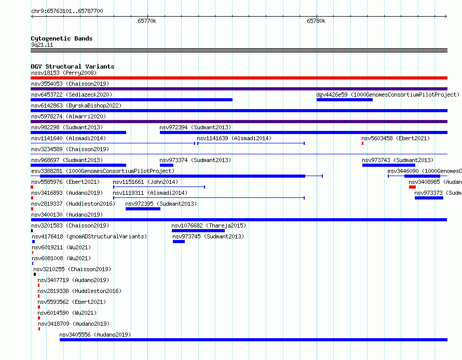Screen dimensions: 462x360
Task: Click nsv968697 (Sudmant2013) label
Action: point(67,160)
